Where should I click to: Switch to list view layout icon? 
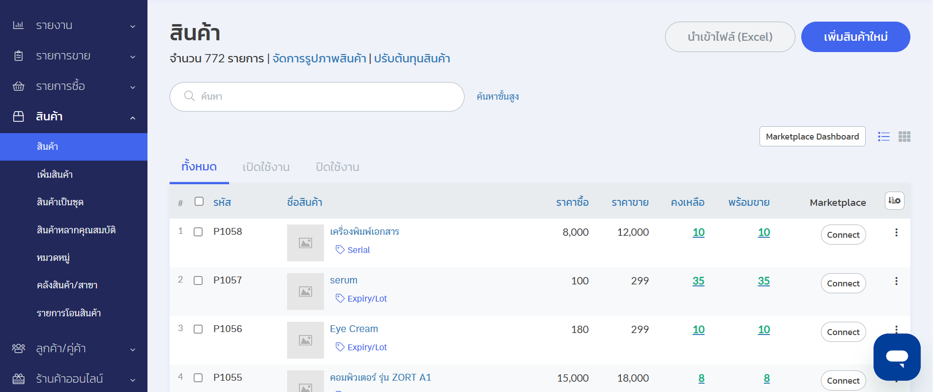pyautogui.click(x=883, y=137)
